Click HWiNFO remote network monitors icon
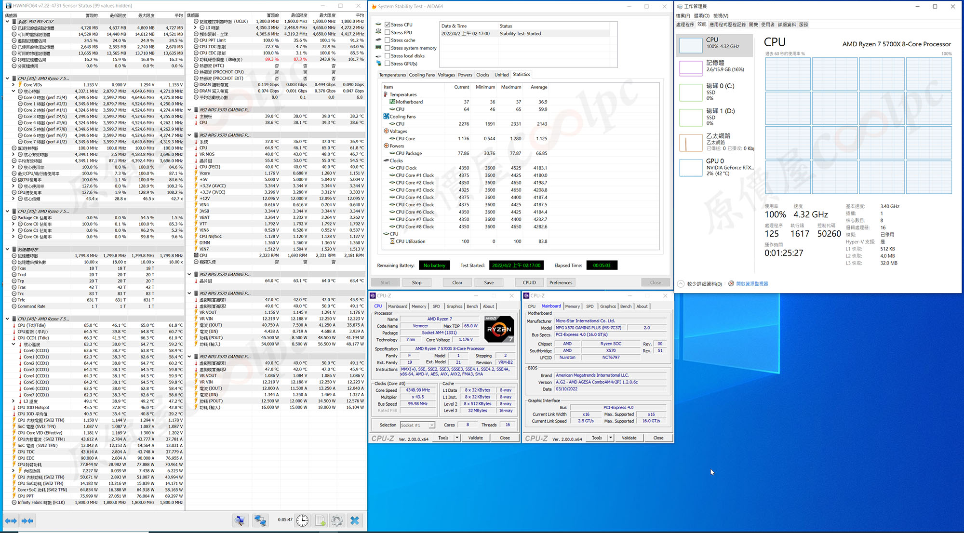 pyautogui.click(x=260, y=520)
